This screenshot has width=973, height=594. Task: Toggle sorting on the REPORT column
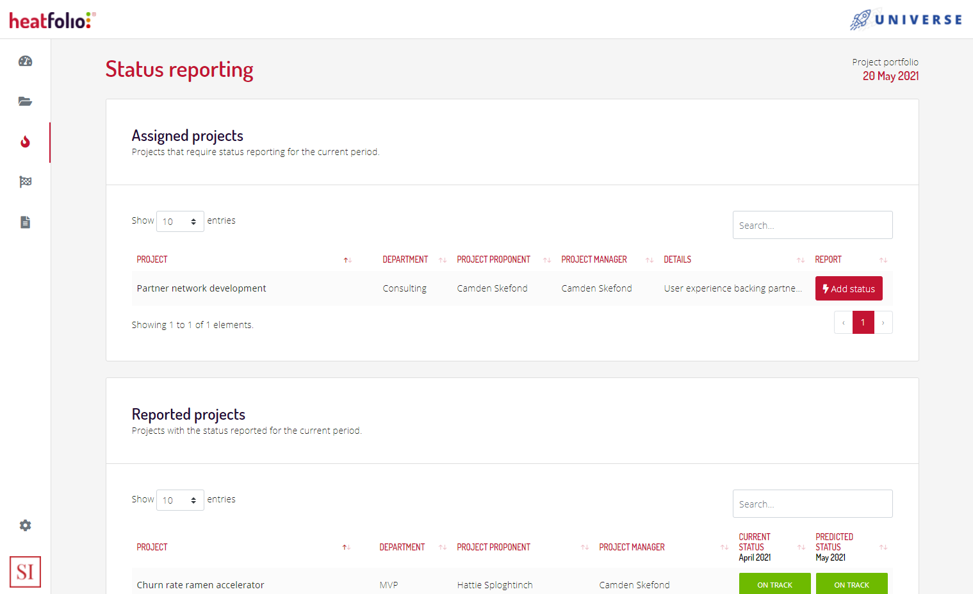[885, 260]
